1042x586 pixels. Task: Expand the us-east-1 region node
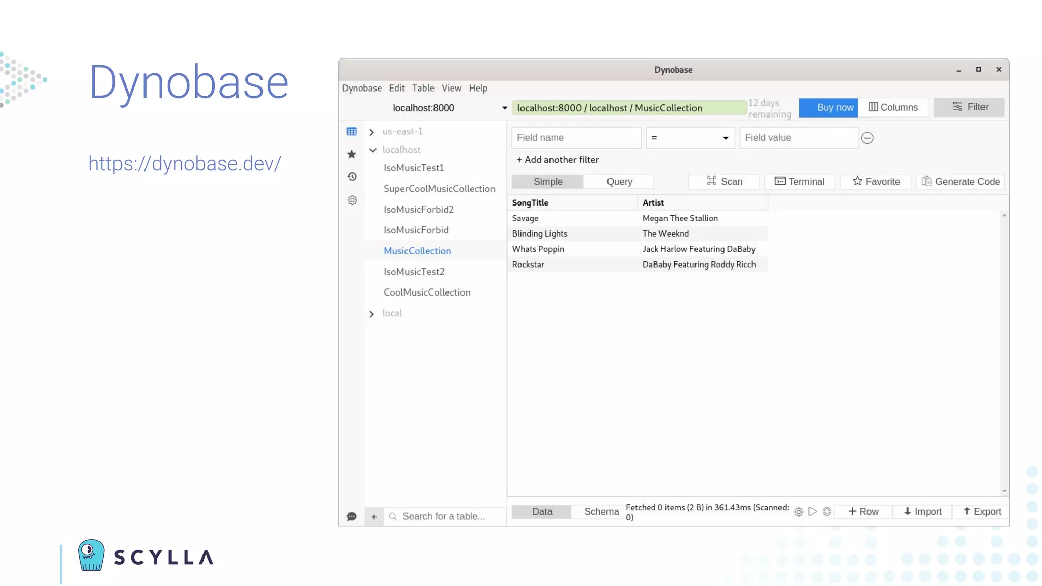pos(372,132)
